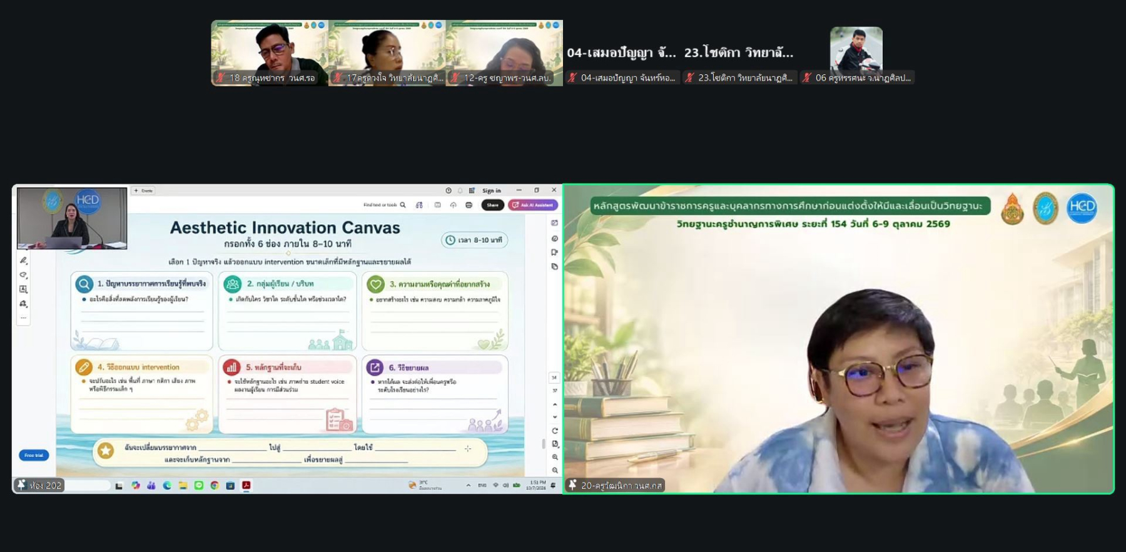
Task: Open the LINE app on the taskbar
Action: coord(199,485)
